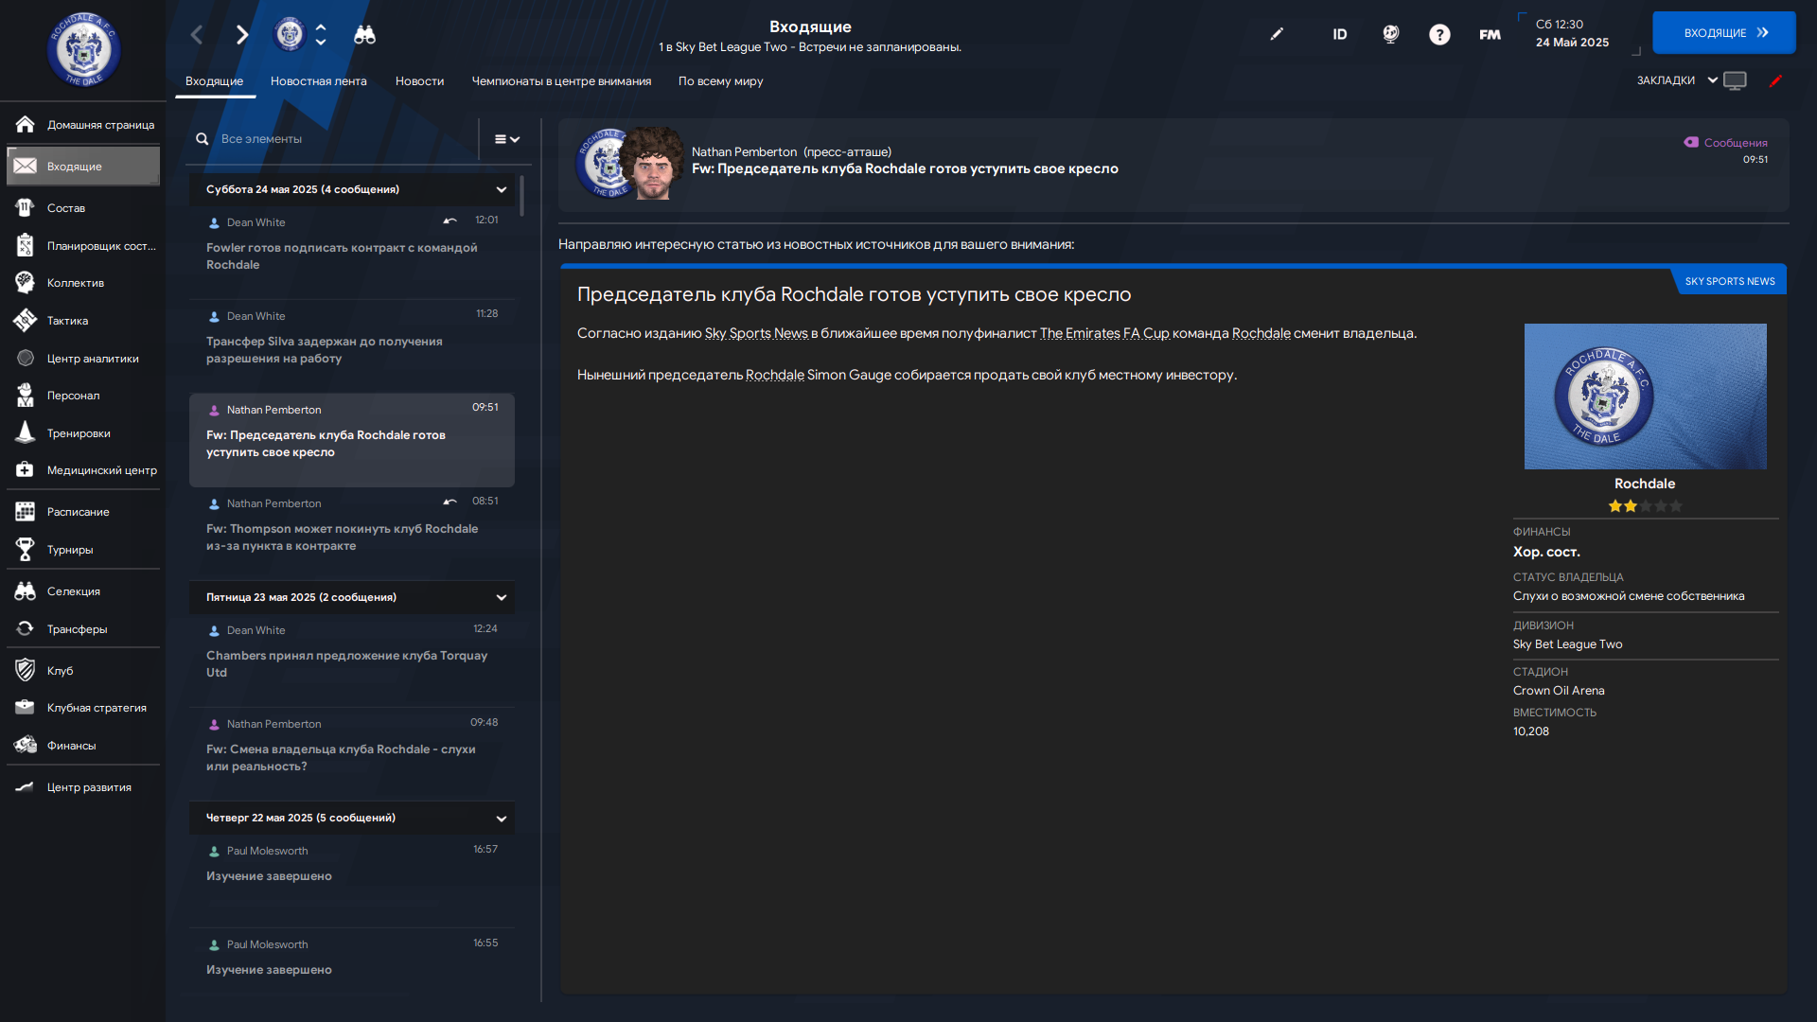Click the pencil edit icon in header

(x=1277, y=34)
